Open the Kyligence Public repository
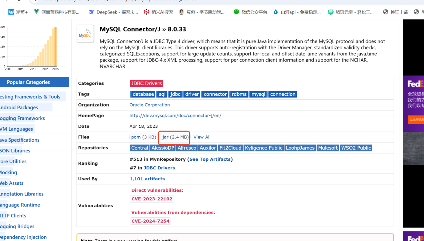This screenshot has height=241, width=424. 264,148
